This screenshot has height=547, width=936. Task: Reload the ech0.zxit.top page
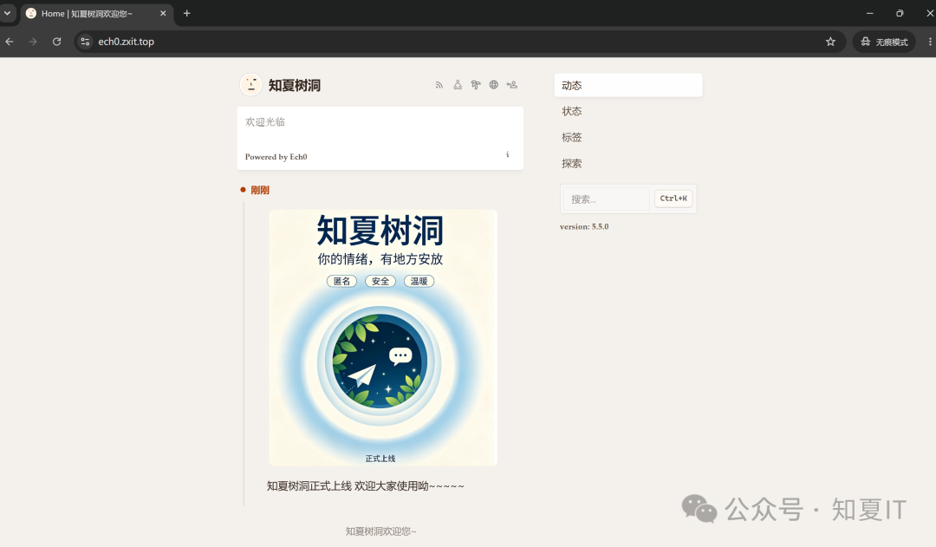(x=56, y=42)
